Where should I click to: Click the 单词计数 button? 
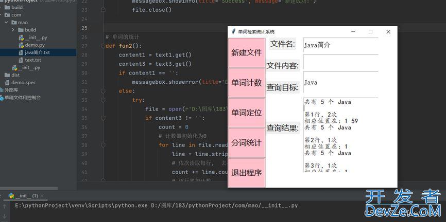[x=246, y=83]
